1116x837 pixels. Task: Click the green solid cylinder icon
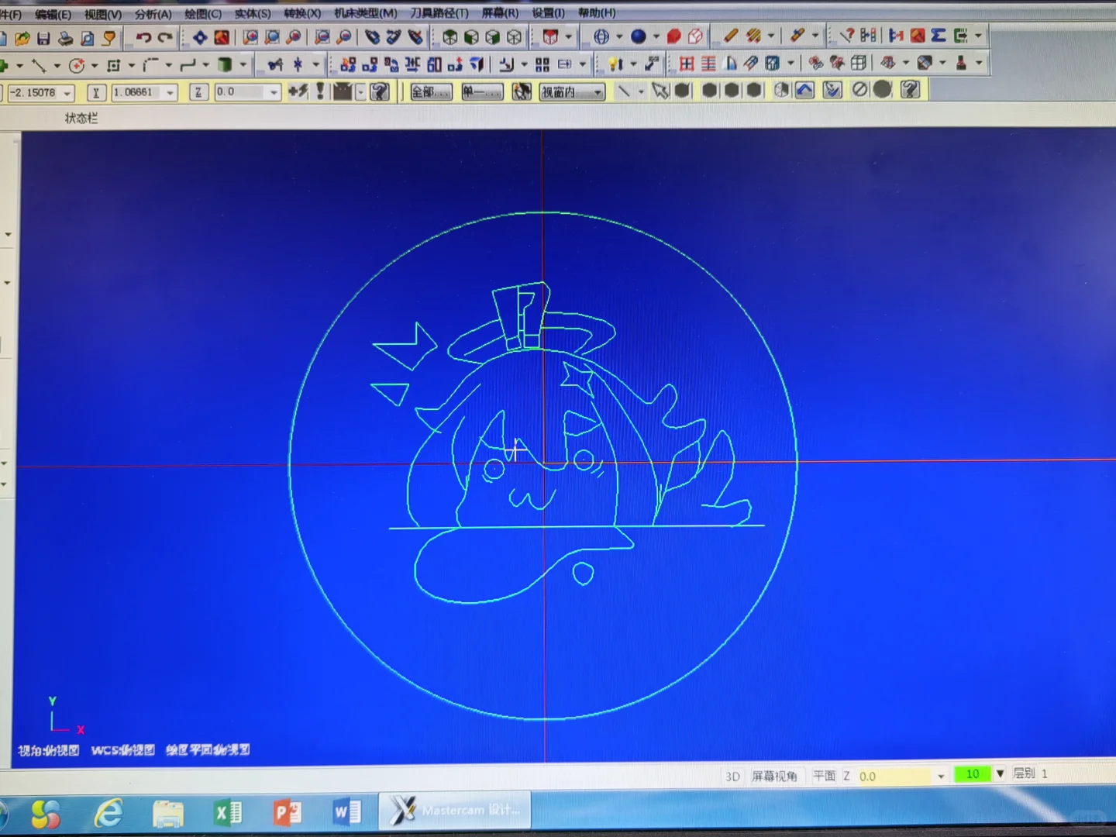(225, 65)
